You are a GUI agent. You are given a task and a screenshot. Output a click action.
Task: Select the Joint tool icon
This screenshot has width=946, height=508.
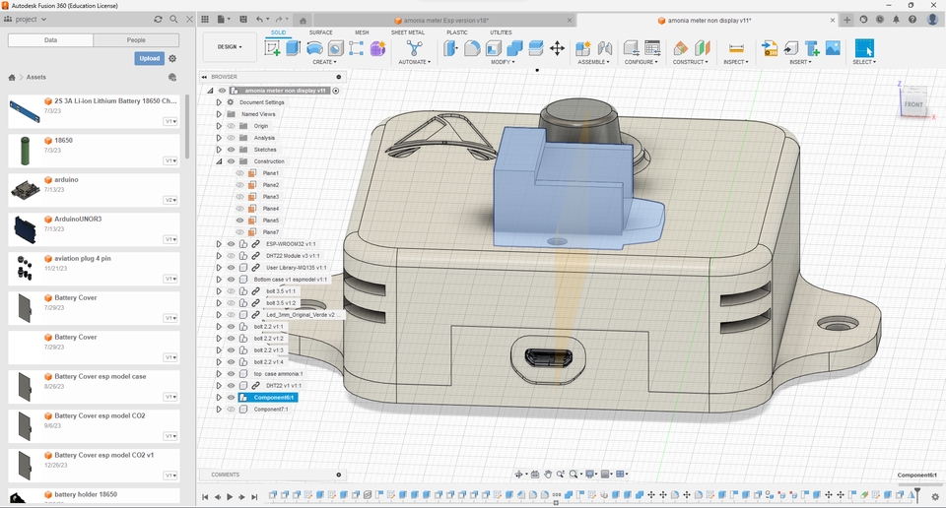[x=604, y=48]
